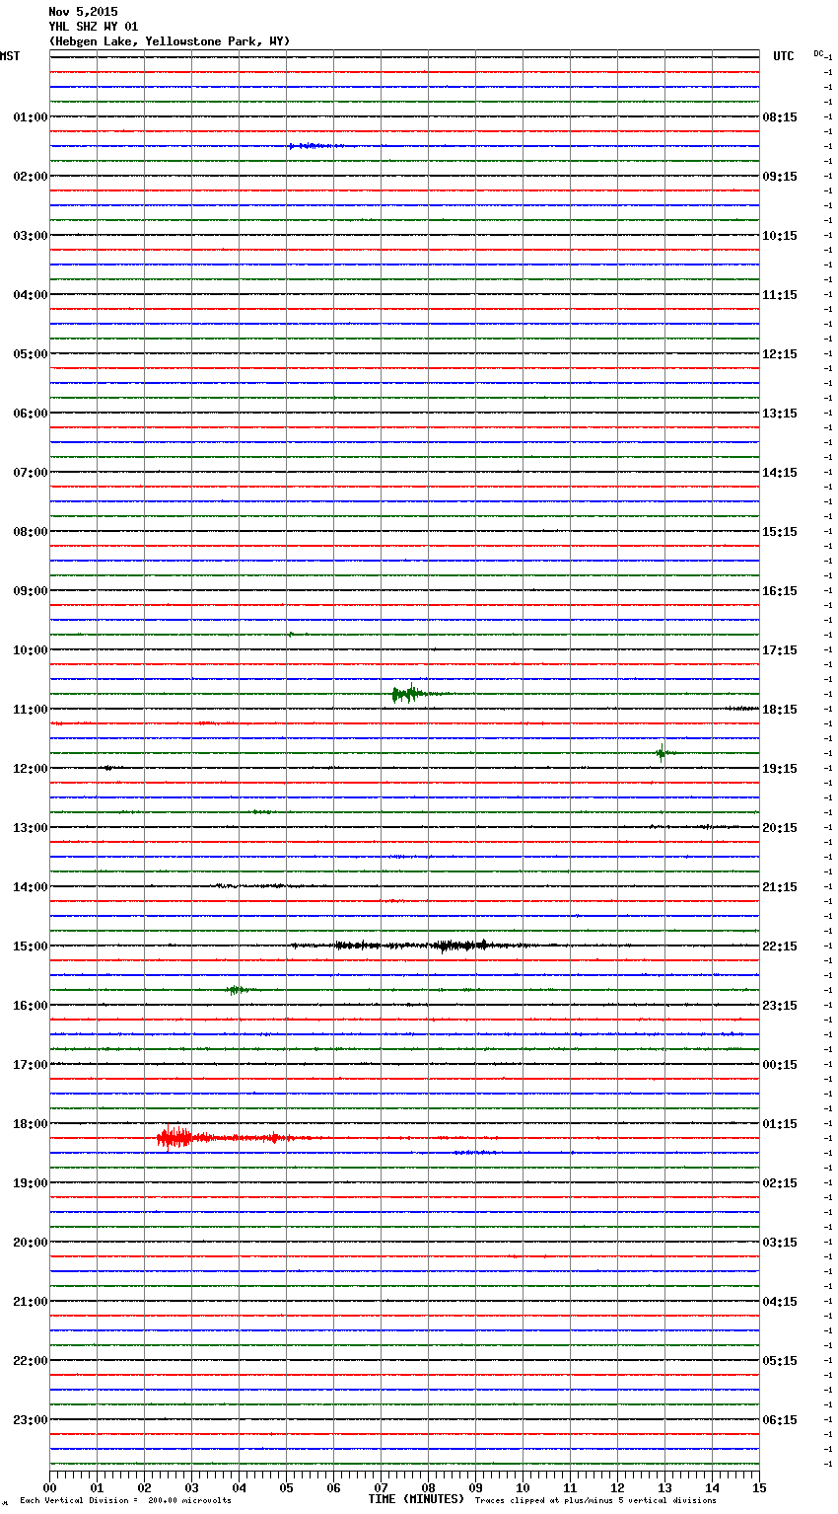Click the '15:00' MST time label
This screenshot has width=838, height=1514.
pos(30,946)
